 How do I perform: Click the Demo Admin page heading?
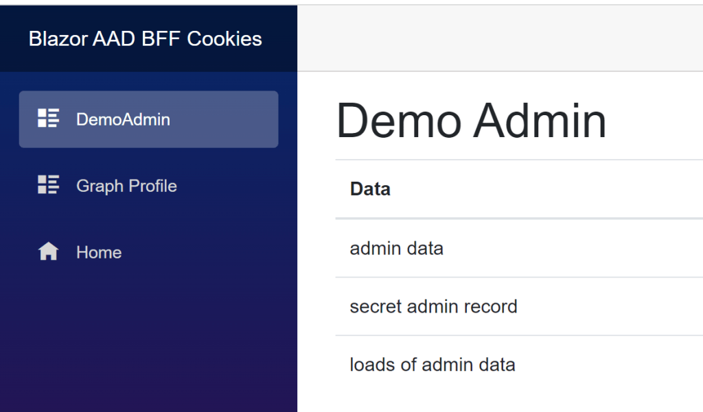471,121
